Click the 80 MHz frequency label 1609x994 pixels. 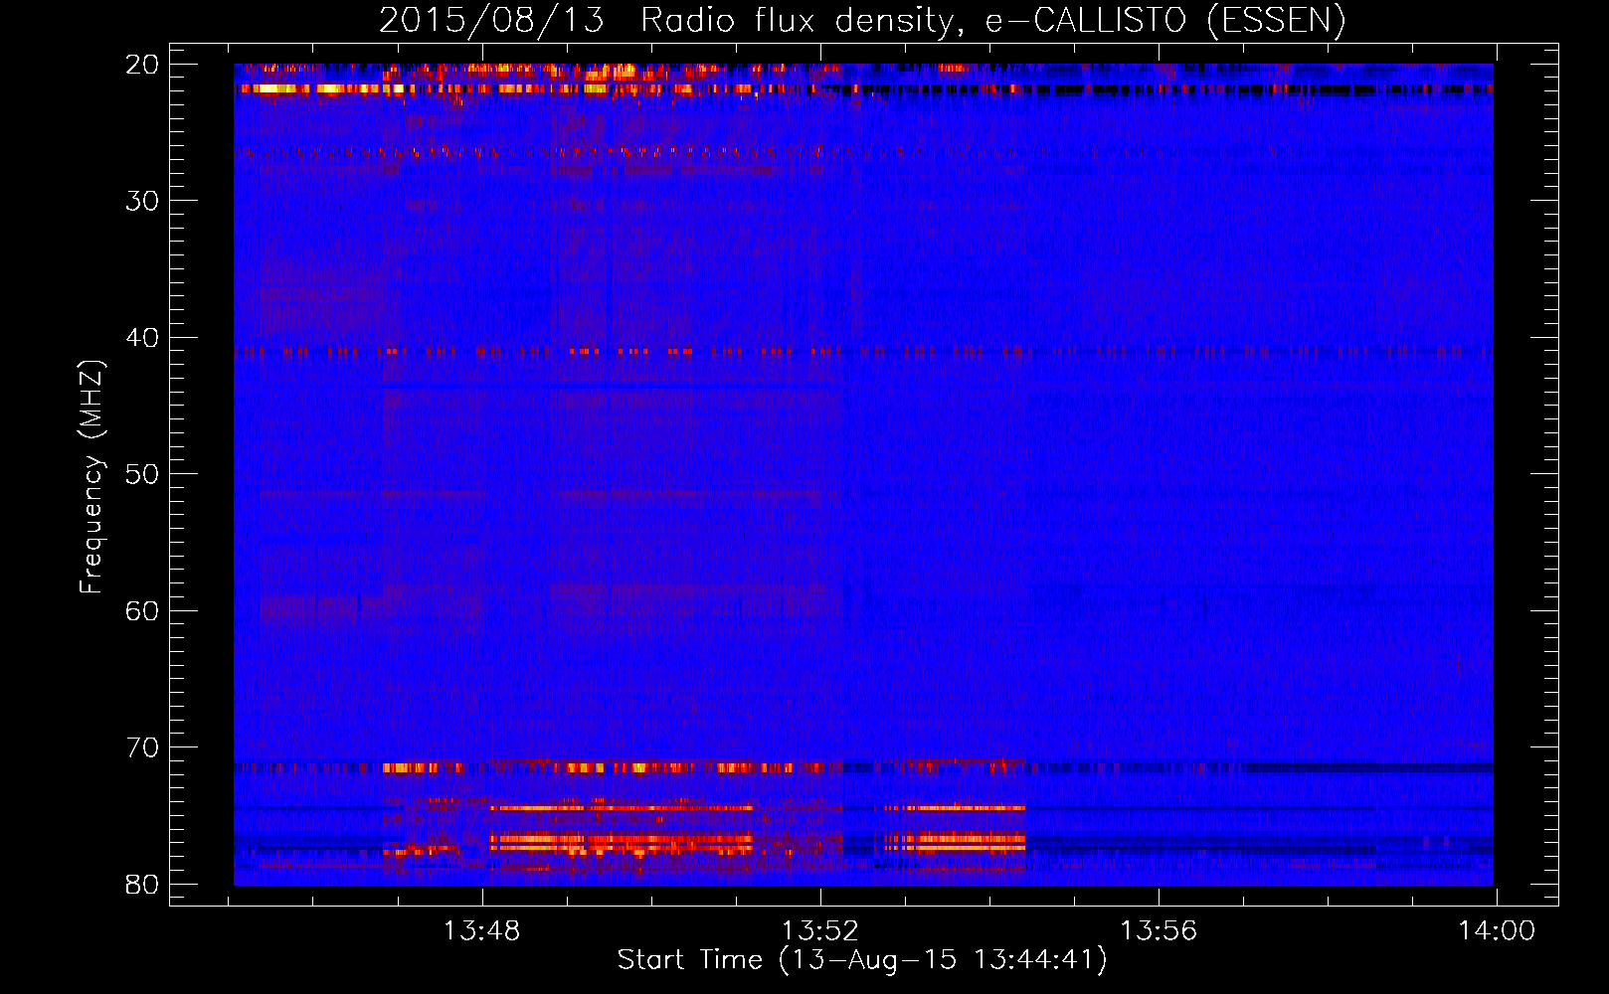pos(142,885)
